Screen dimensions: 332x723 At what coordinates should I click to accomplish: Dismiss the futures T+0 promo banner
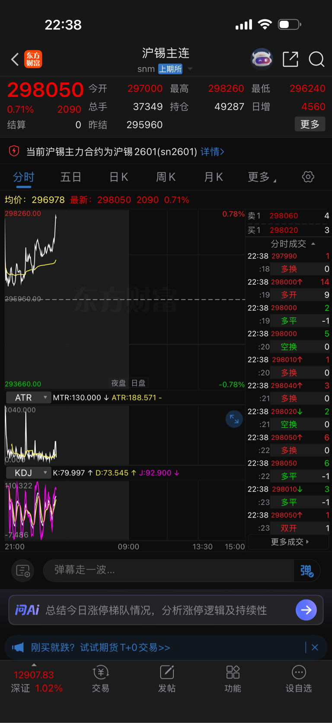point(315,647)
